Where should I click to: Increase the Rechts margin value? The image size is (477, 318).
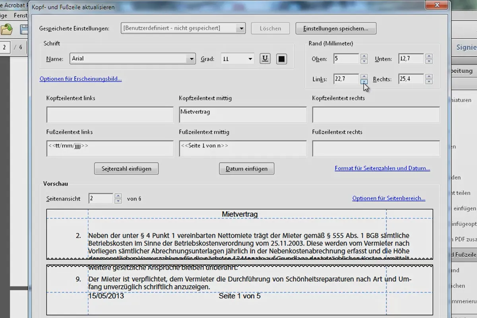click(429, 77)
